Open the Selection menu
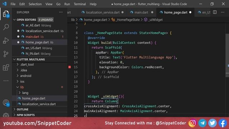229x129 pixels. tap(35, 4)
